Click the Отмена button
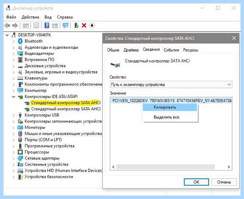Viewport: 244px width, 199px height. coord(224,182)
